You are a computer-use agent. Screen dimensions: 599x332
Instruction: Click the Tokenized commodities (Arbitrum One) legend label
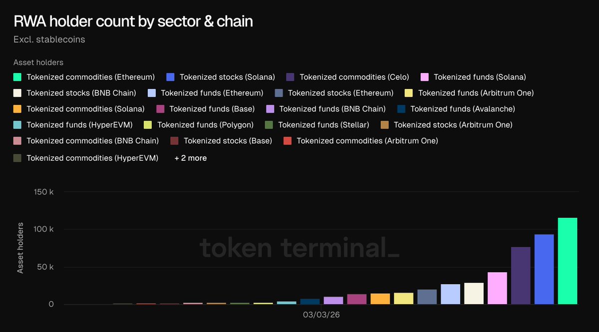pyautogui.click(x=367, y=141)
